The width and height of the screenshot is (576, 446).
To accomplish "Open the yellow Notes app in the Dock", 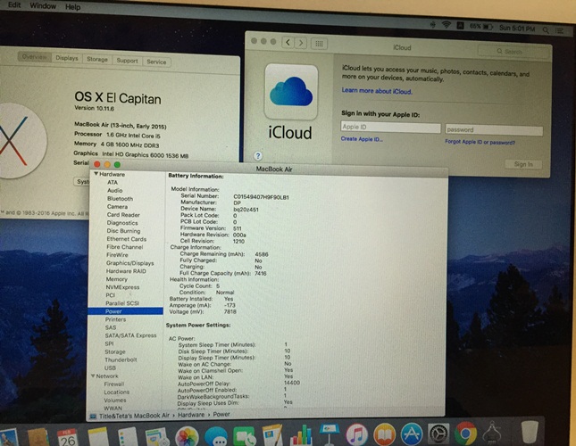I will click(97, 437).
